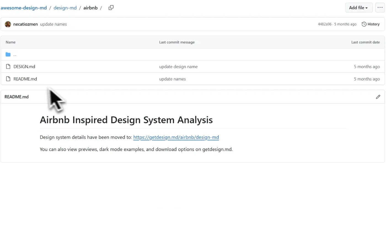The image size is (386, 234).
Task: Open the three-dots more options menu
Action: [x=380, y=8]
